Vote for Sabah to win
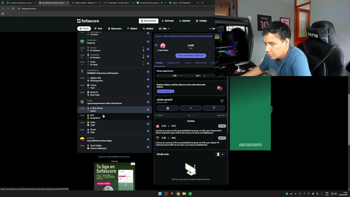This screenshot has width=350, height=197. 214,108
